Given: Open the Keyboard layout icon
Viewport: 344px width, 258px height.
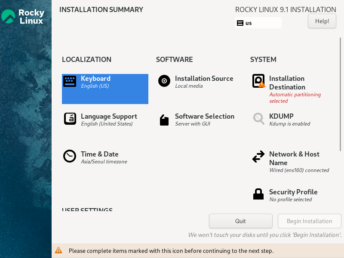Looking at the screenshot, I should click(x=70, y=81).
